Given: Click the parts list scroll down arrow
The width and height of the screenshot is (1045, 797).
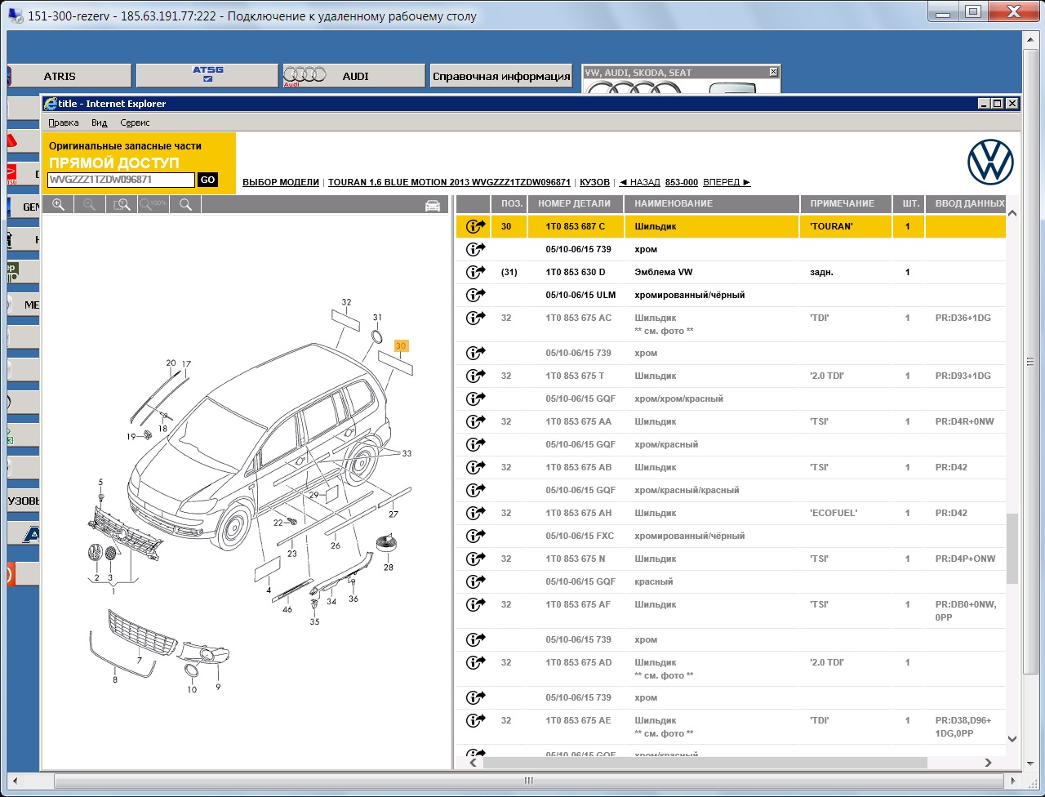Looking at the screenshot, I should (1012, 739).
